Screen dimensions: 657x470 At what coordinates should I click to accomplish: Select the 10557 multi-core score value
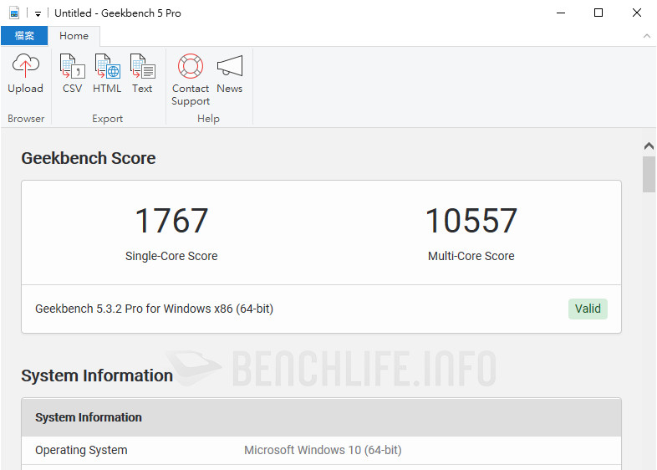coord(471,221)
